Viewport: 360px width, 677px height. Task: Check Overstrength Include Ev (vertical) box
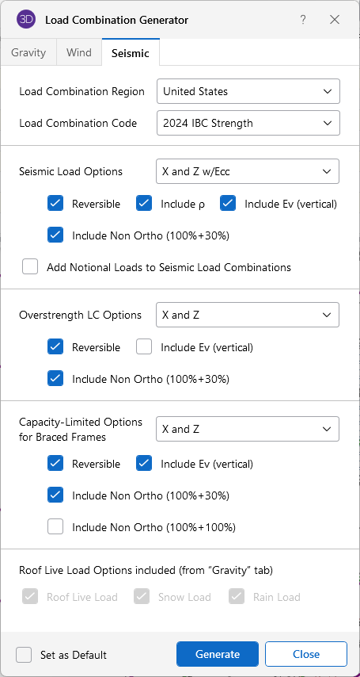tap(144, 346)
